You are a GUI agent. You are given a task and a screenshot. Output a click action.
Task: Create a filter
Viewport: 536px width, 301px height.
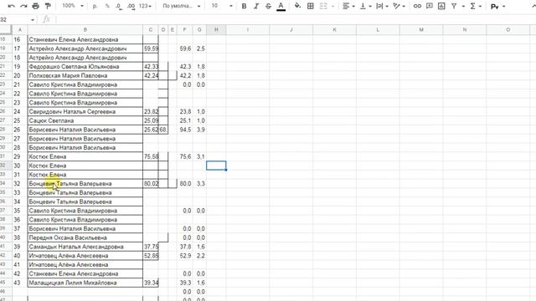coord(454,6)
